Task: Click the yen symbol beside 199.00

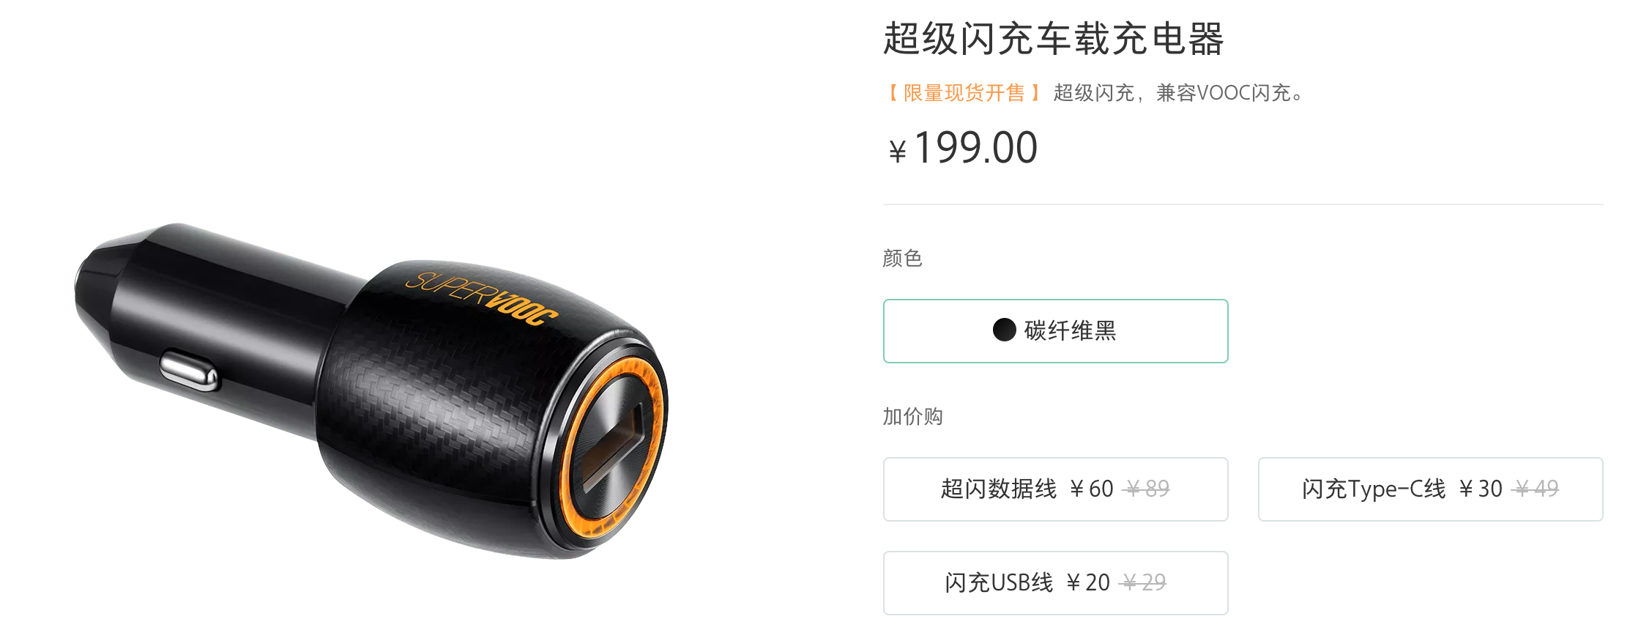Action: (x=897, y=152)
